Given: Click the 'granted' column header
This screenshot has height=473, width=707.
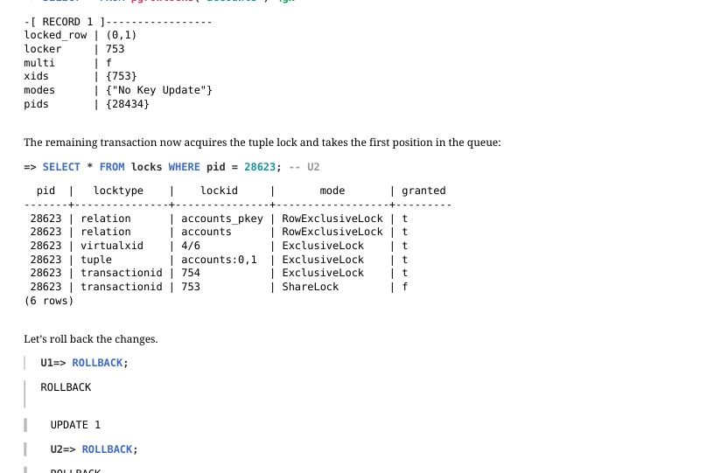Looking at the screenshot, I should click(x=423, y=191).
